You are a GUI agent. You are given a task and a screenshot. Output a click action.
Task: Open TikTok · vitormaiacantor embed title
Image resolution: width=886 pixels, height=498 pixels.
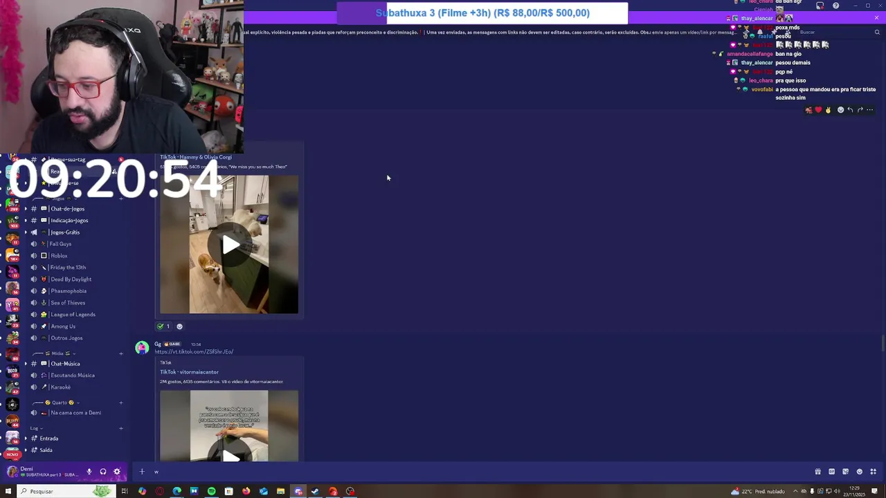coord(189,372)
